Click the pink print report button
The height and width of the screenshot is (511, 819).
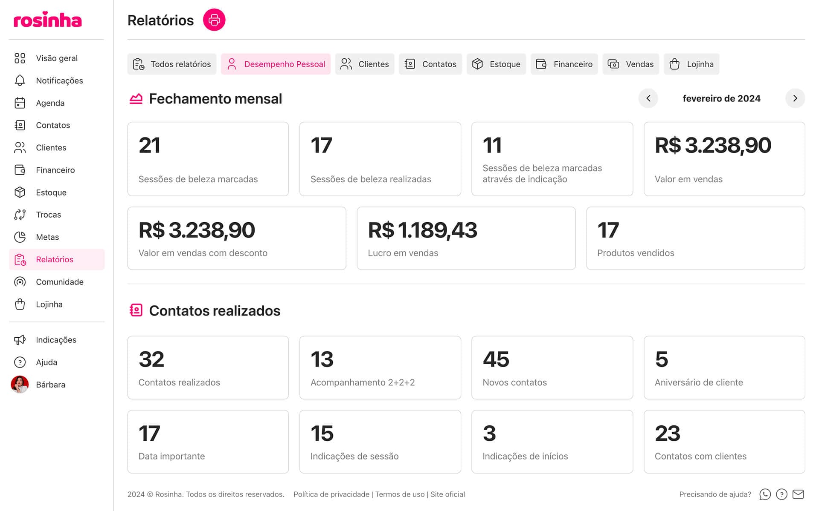tap(214, 20)
